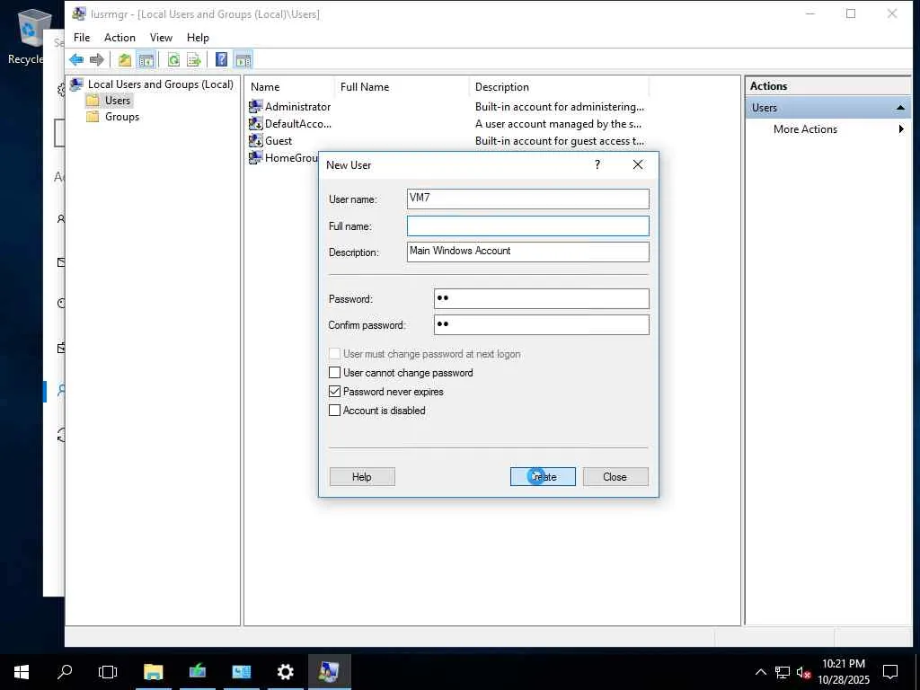Open File Explorer from taskbar

(x=153, y=672)
